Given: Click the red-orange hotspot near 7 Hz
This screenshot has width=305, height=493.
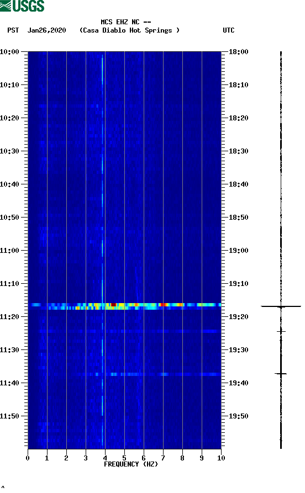Looking at the screenshot, I should click(x=163, y=305).
